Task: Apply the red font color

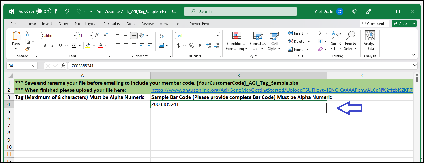Action: tap(100, 46)
